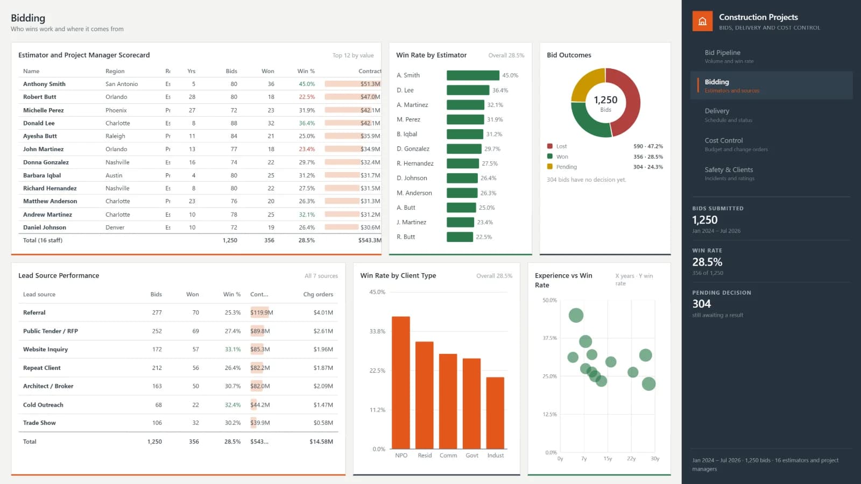Click the Construction Projects orange logo icon
This screenshot has height=484, width=861.
pyautogui.click(x=702, y=22)
